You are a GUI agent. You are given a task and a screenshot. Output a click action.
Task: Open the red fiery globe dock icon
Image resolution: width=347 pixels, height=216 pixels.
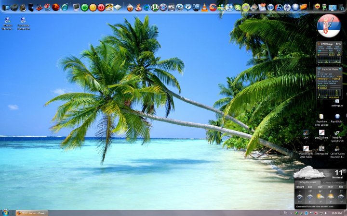click(x=56, y=7)
